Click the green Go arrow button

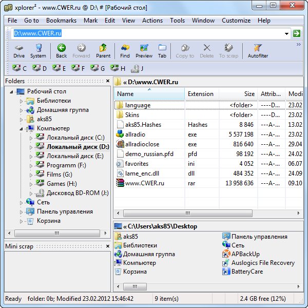point(296,33)
